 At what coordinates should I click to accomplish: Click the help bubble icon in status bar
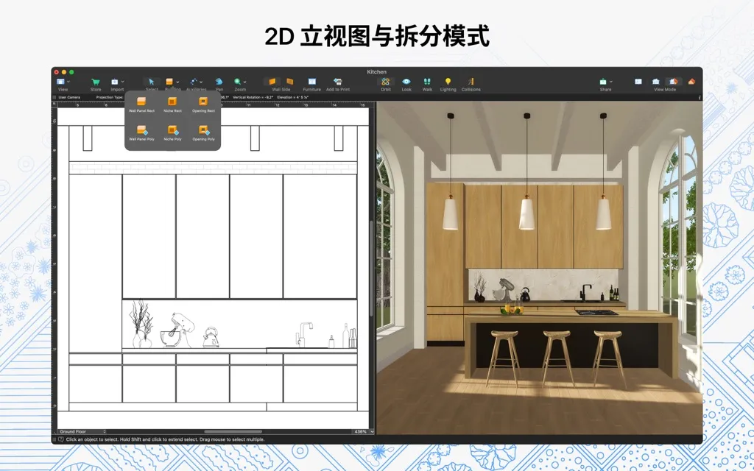61,439
